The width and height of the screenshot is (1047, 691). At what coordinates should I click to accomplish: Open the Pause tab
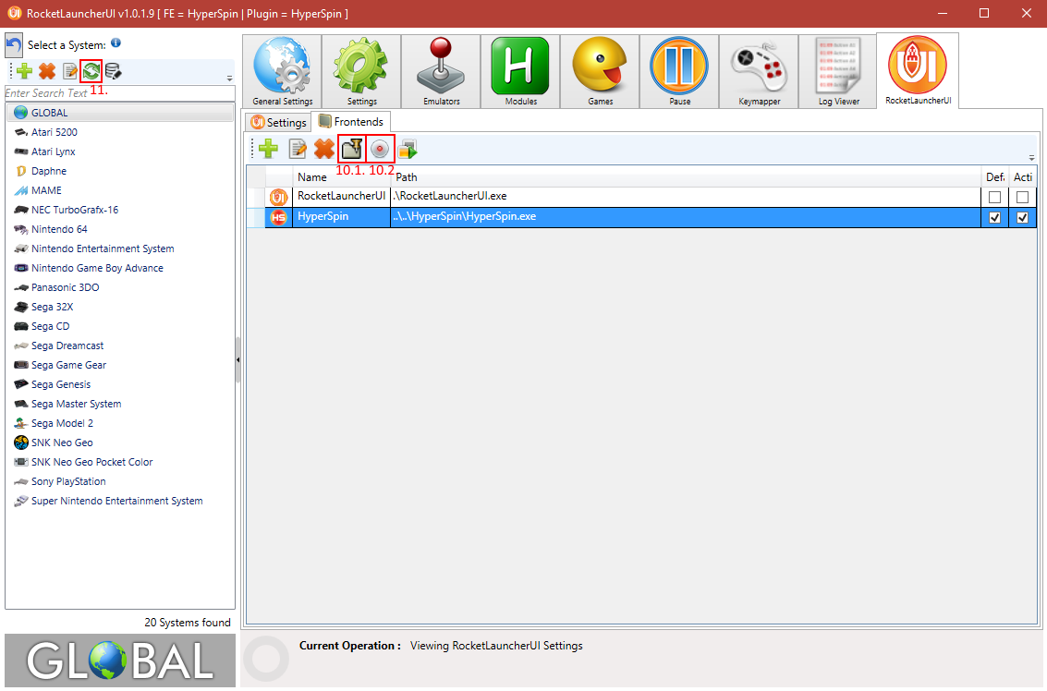coord(679,71)
